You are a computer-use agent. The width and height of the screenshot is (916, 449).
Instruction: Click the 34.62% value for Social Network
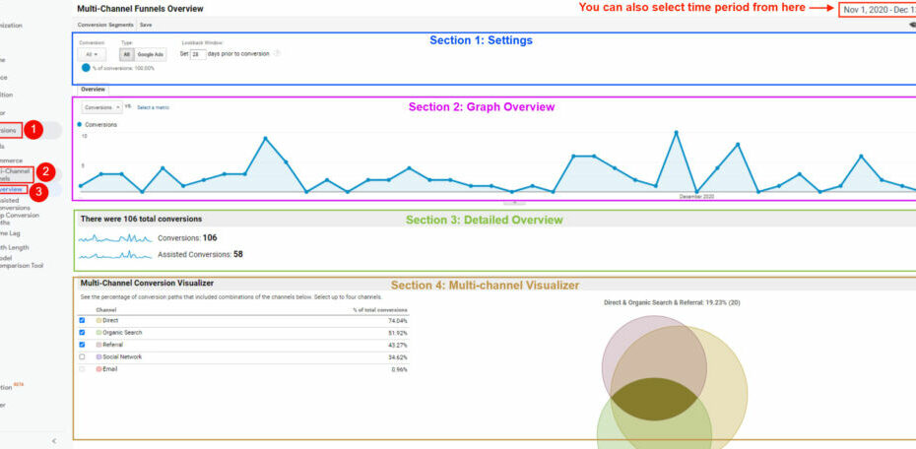(x=400, y=357)
